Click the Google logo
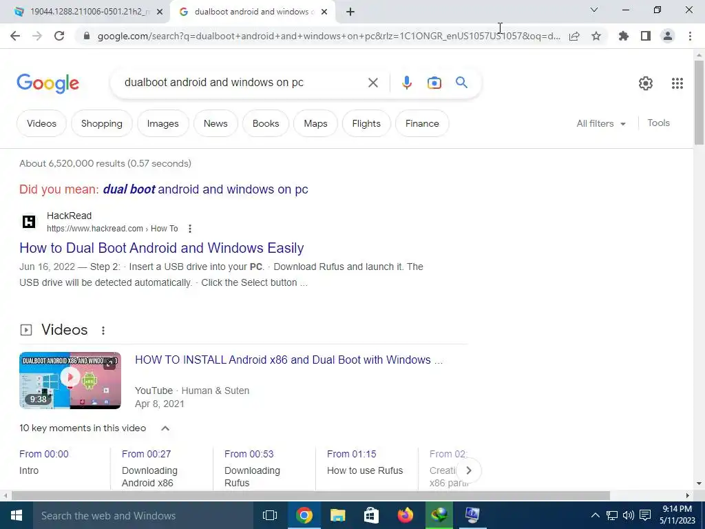 pos(48,83)
